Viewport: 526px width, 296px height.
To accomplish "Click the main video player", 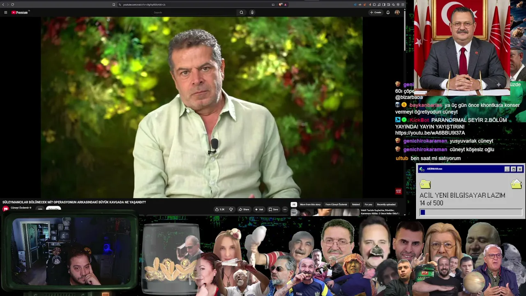I will coord(202,107).
